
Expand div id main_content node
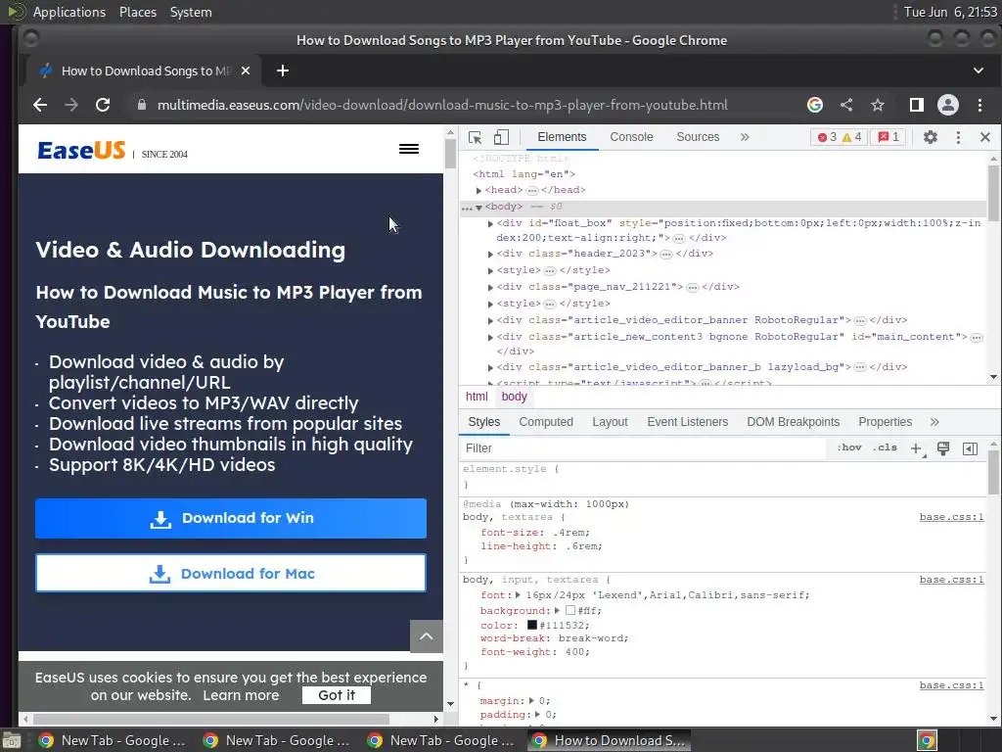490,338
